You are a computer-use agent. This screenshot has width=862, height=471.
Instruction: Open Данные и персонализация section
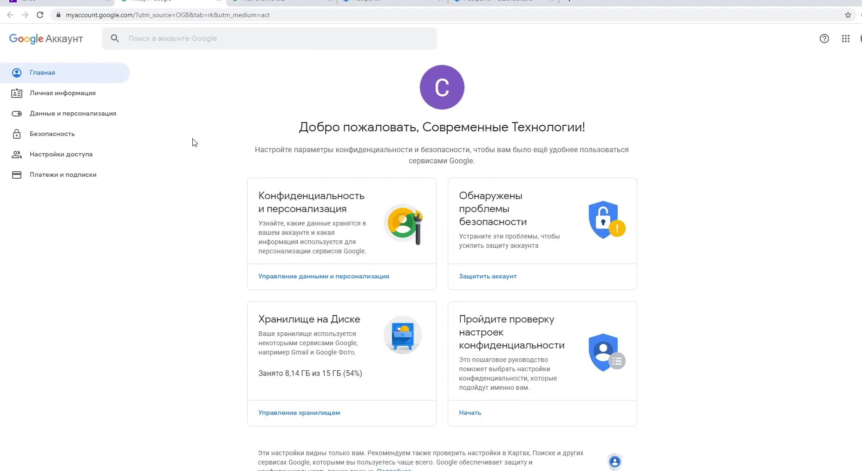[65, 114]
